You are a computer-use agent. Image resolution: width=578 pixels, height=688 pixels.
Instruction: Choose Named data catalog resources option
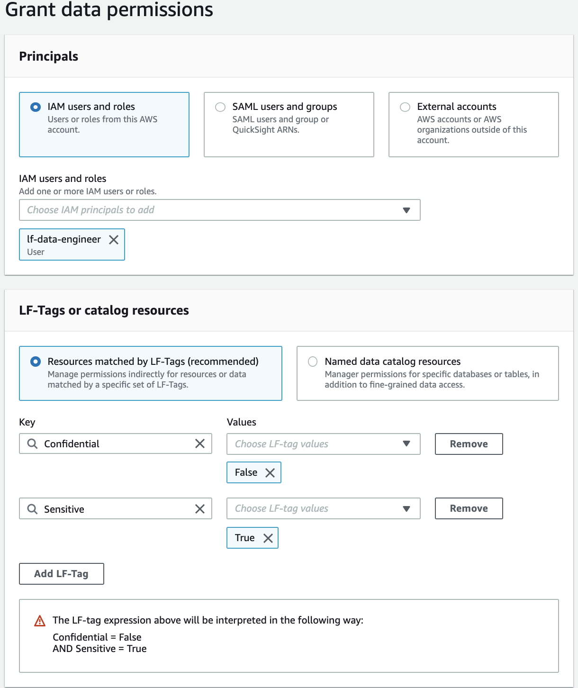(x=313, y=362)
